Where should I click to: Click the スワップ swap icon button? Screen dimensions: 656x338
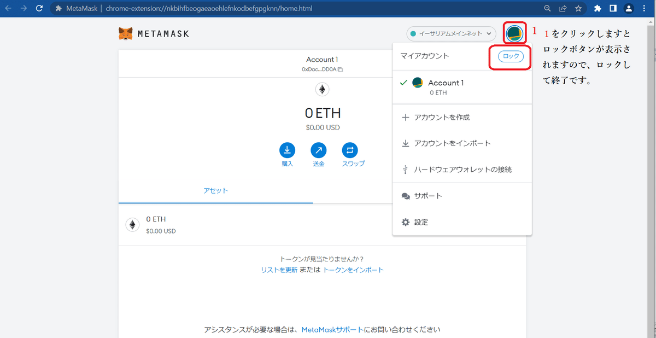pos(350,150)
